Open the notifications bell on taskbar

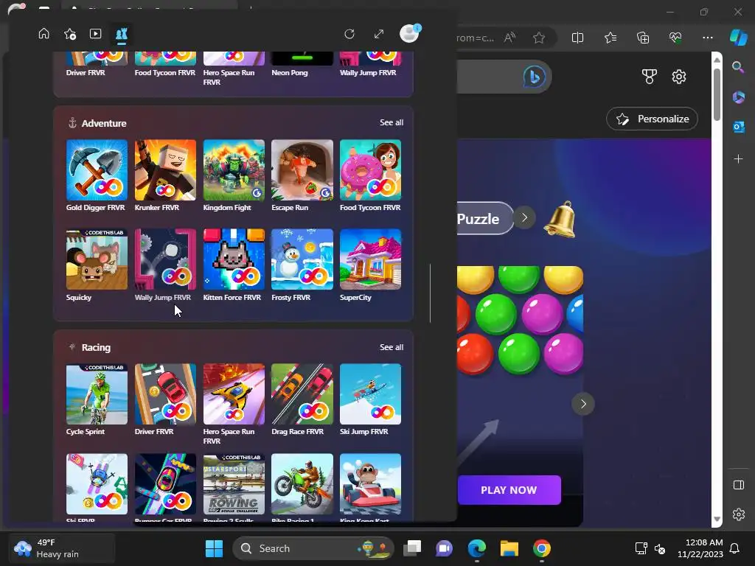point(735,548)
